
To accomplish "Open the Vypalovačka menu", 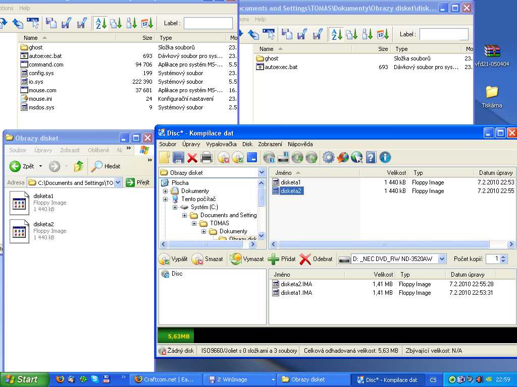I will click(x=221, y=144).
